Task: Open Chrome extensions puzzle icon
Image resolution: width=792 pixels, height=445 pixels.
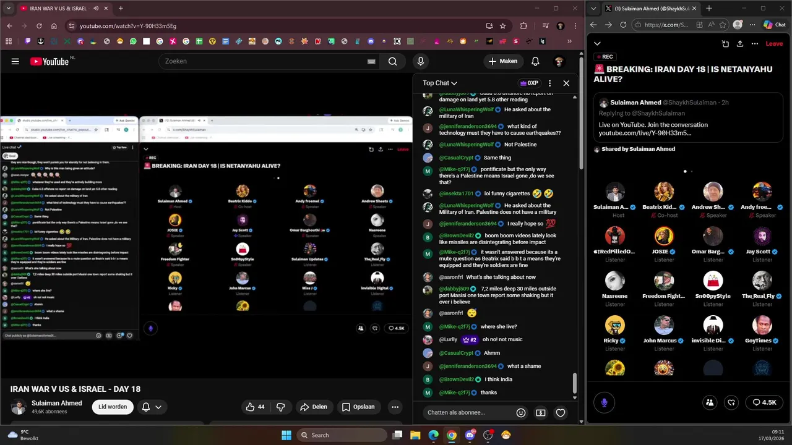Action: pos(524,26)
